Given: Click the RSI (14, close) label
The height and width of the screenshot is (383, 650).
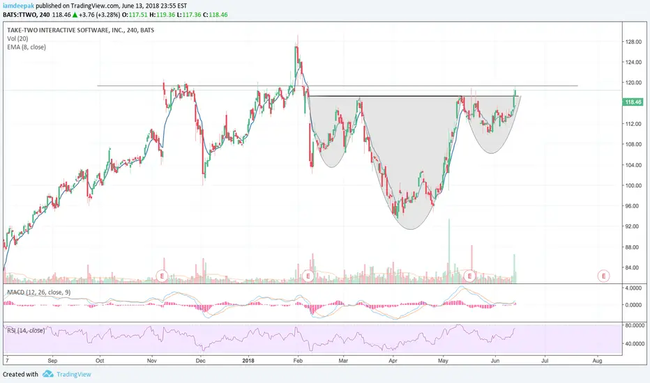Looking at the screenshot, I should 26,330.
